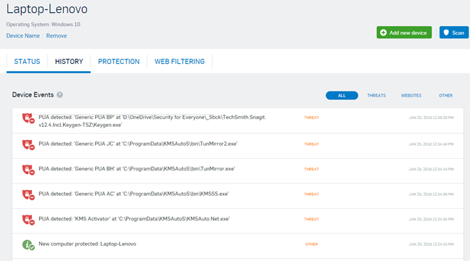Viewport: 470px width, 261px height.
Task: Click THREAT label on KMSSS.exe row
Action: 311,194
